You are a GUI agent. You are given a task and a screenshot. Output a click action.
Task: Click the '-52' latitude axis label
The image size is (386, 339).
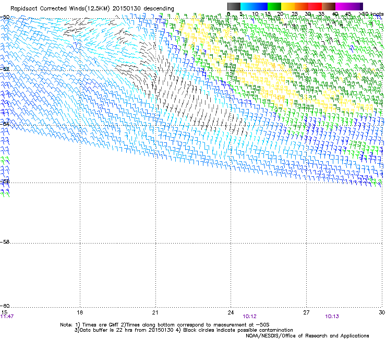[5, 69]
